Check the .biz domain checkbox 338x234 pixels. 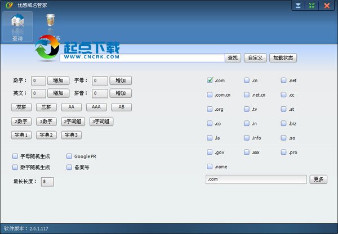pyautogui.click(x=284, y=123)
